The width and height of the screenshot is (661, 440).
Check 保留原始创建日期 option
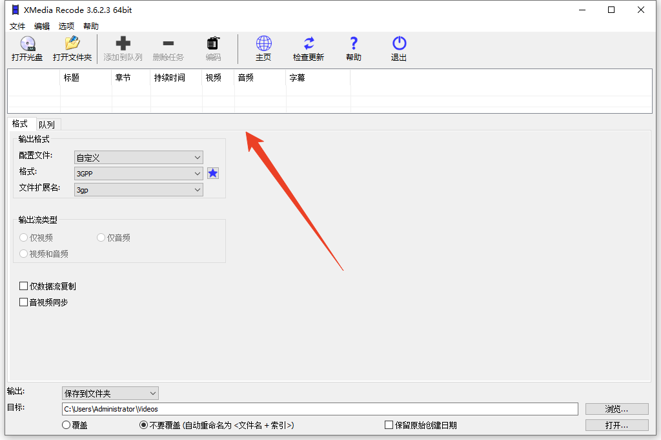(389, 425)
